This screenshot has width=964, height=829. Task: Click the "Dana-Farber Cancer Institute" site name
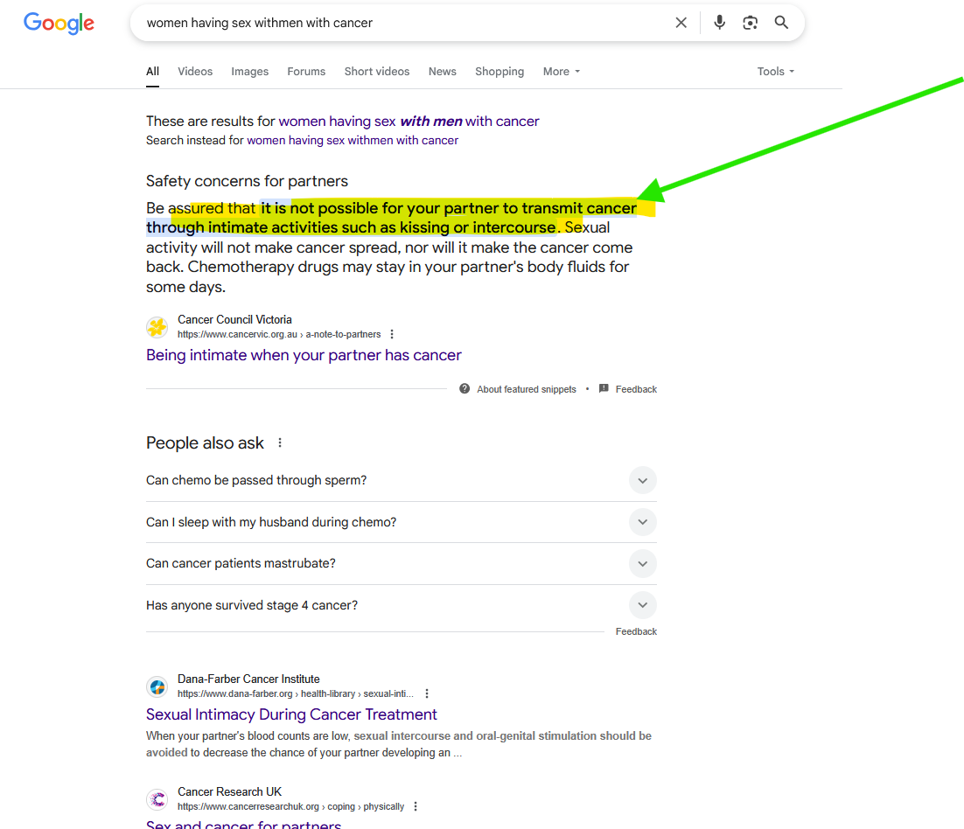[x=248, y=679]
